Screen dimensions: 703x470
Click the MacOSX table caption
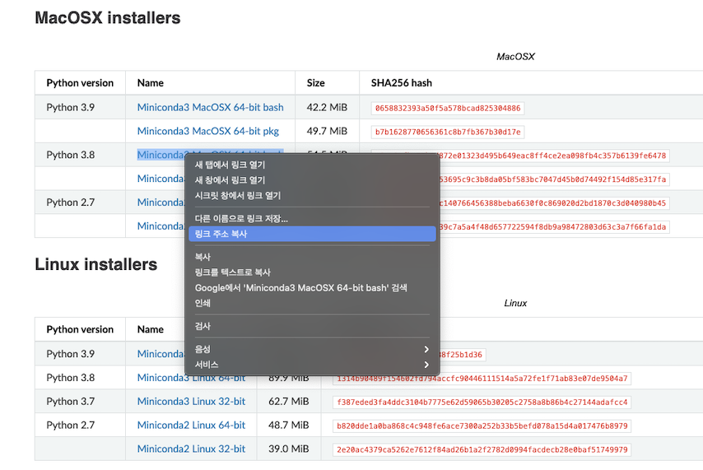coord(515,57)
